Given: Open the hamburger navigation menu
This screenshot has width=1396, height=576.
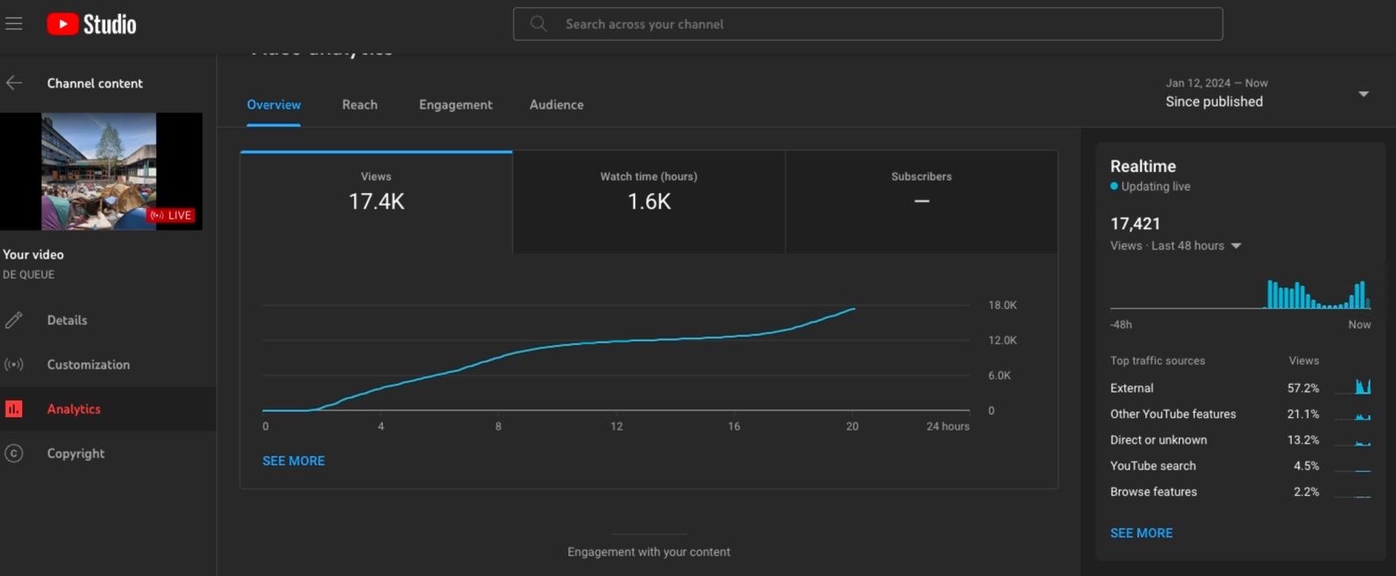Looking at the screenshot, I should click(14, 24).
